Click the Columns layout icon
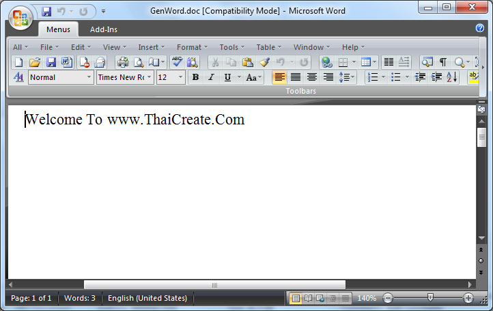493x311 pixels. 389,62
